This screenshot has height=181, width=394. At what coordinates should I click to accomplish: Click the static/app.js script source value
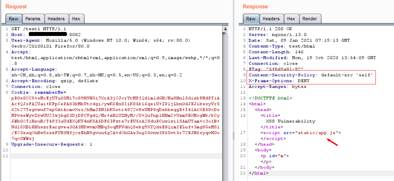pyautogui.click(x=318, y=133)
